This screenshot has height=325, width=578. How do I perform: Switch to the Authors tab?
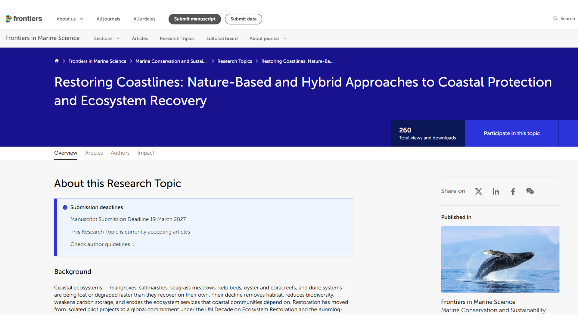click(x=120, y=153)
